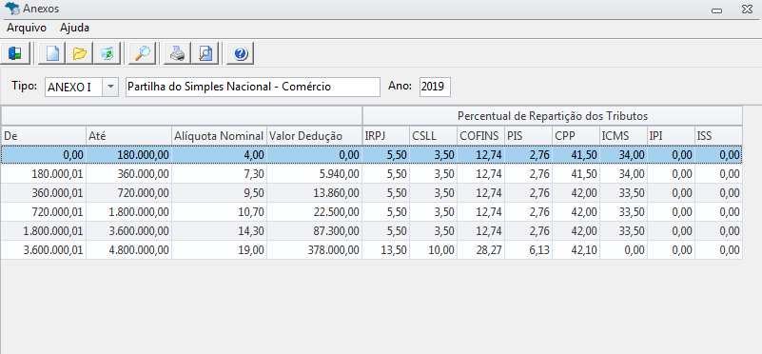The height and width of the screenshot is (354, 762).
Task: Click the magnifying glass search icon
Action: click(x=143, y=53)
